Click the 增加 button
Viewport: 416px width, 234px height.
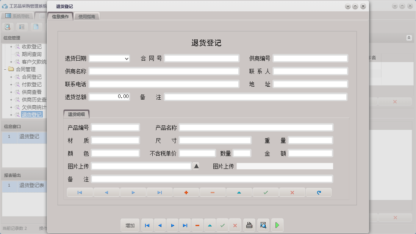(130, 225)
